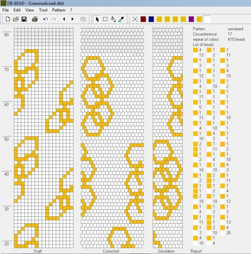This screenshot has width=251, height=254.
Task: Click bead count 26 in the list
Action: [228, 232]
